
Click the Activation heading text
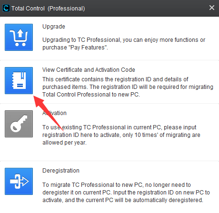[x=54, y=113]
